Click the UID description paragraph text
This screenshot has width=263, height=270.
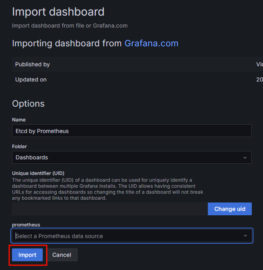tap(108, 189)
